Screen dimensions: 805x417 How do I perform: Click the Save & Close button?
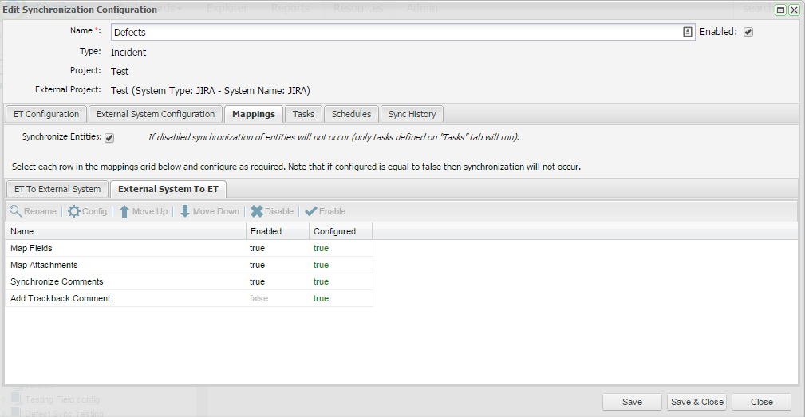tap(696, 402)
